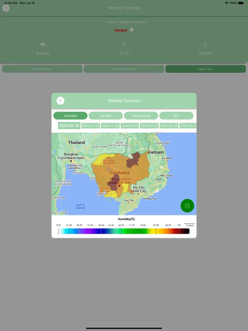Switch to the Rainfall map layer

(x=105, y=116)
